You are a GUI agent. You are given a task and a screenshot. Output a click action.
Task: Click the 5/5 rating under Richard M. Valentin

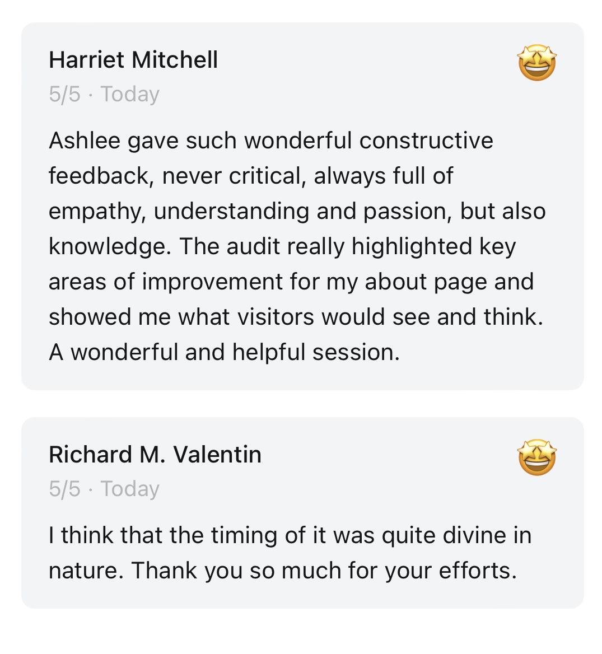click(x=64, y=488)
